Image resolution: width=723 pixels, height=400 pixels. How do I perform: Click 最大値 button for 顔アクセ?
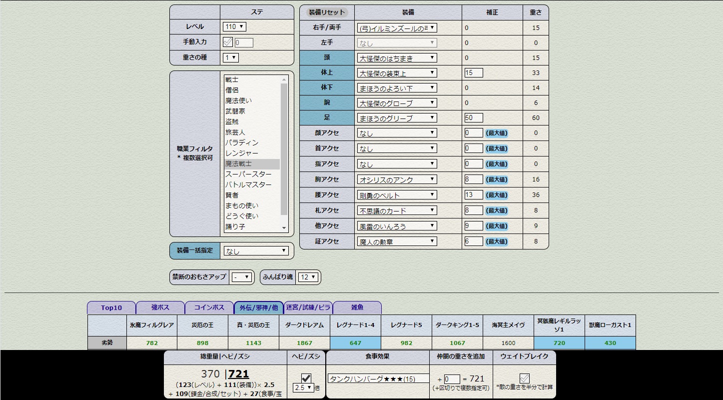[497, 133]
